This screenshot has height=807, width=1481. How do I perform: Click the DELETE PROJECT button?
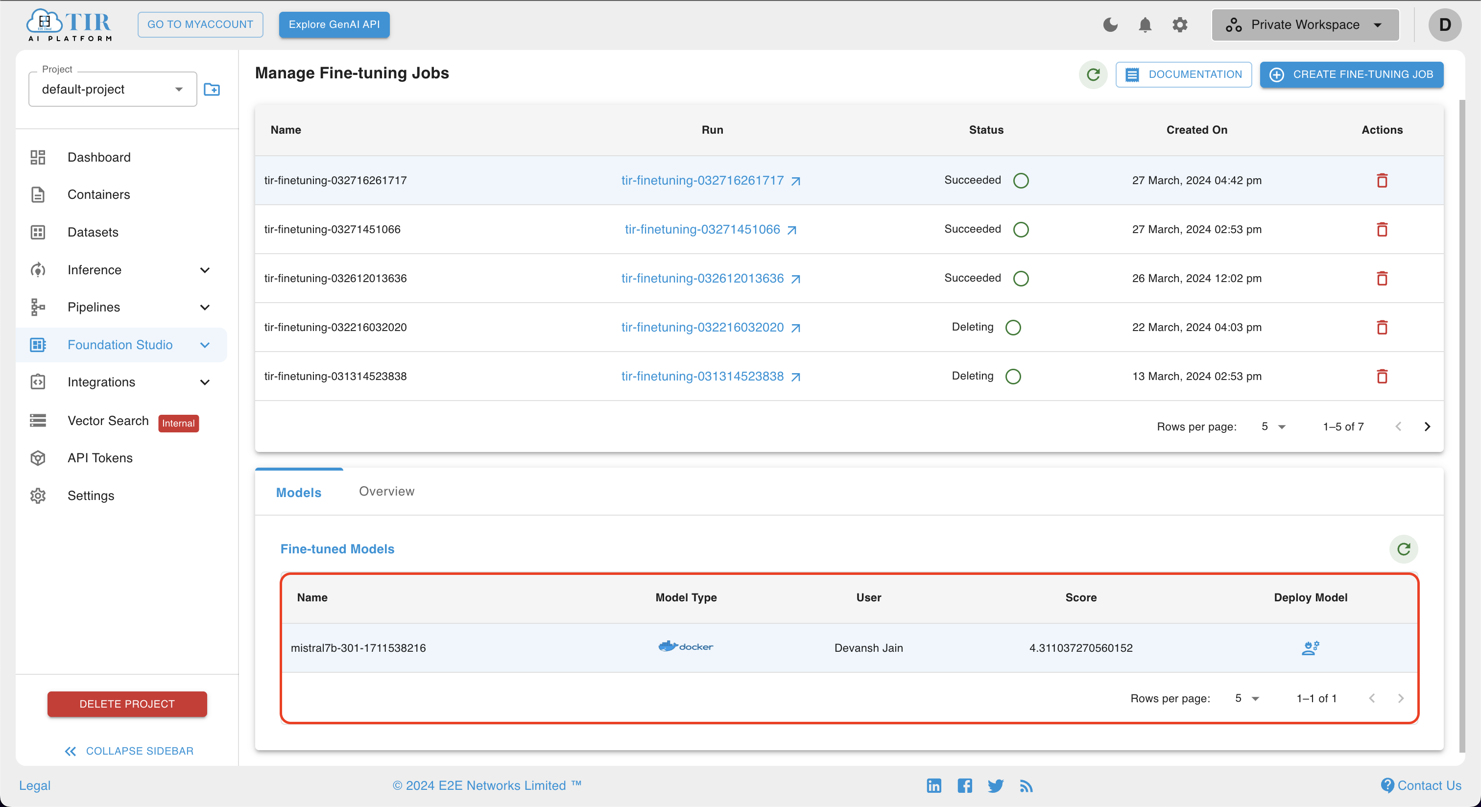[127, 704]
